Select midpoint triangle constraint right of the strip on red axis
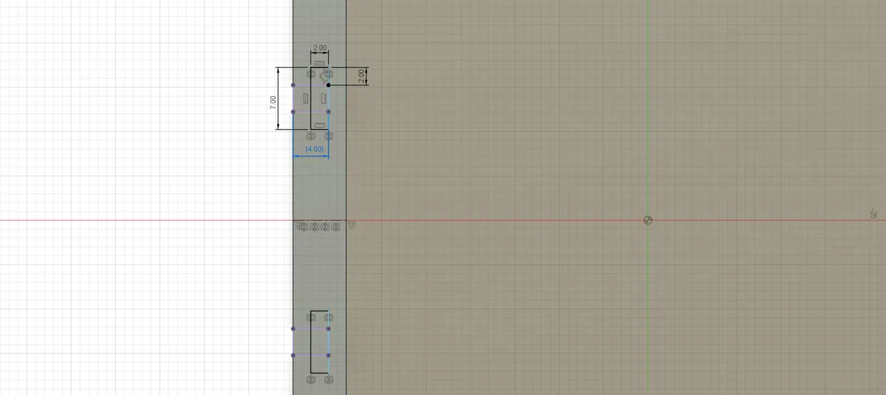The height and width of the screenshot is (395, 886). (x=352, y=225)
